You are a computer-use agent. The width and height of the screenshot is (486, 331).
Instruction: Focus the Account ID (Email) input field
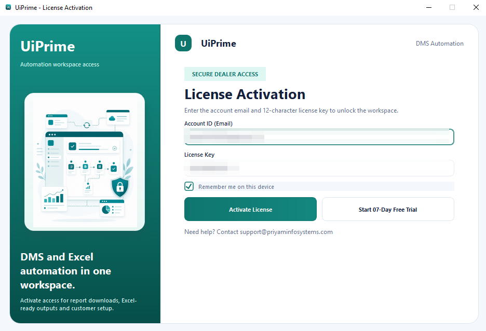[x=319, y=137]
